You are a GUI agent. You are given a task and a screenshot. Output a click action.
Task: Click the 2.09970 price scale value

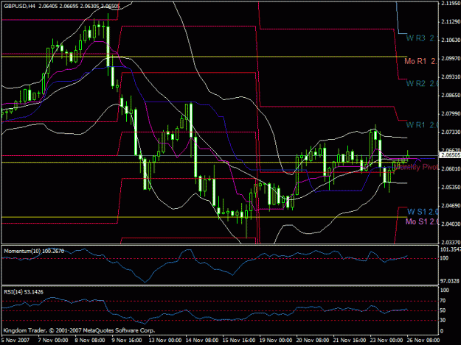[x=451, y=59]
